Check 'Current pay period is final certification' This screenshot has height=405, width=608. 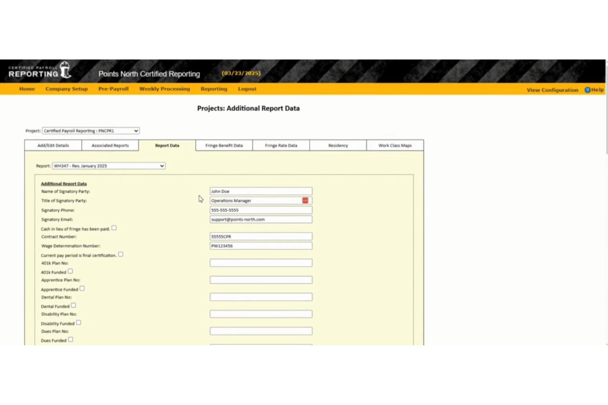click(121, 254)
